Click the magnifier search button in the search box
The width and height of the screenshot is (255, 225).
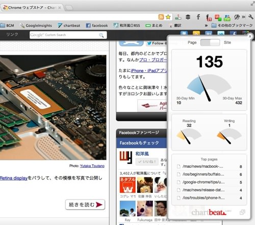coord(101,35)
